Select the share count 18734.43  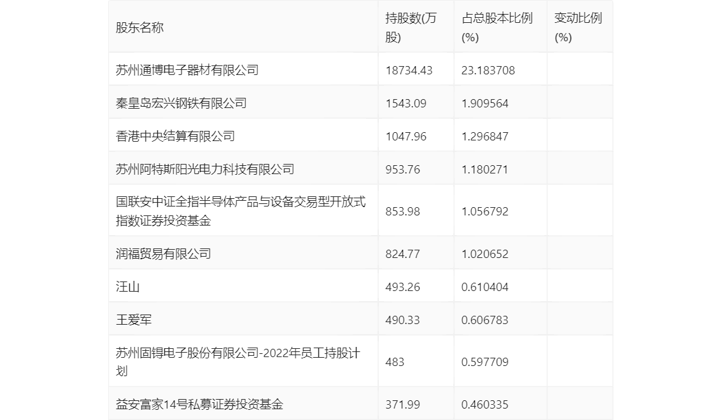coord(409,71)
